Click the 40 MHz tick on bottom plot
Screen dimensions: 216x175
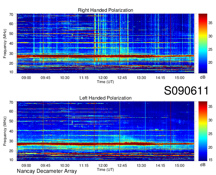11,131
